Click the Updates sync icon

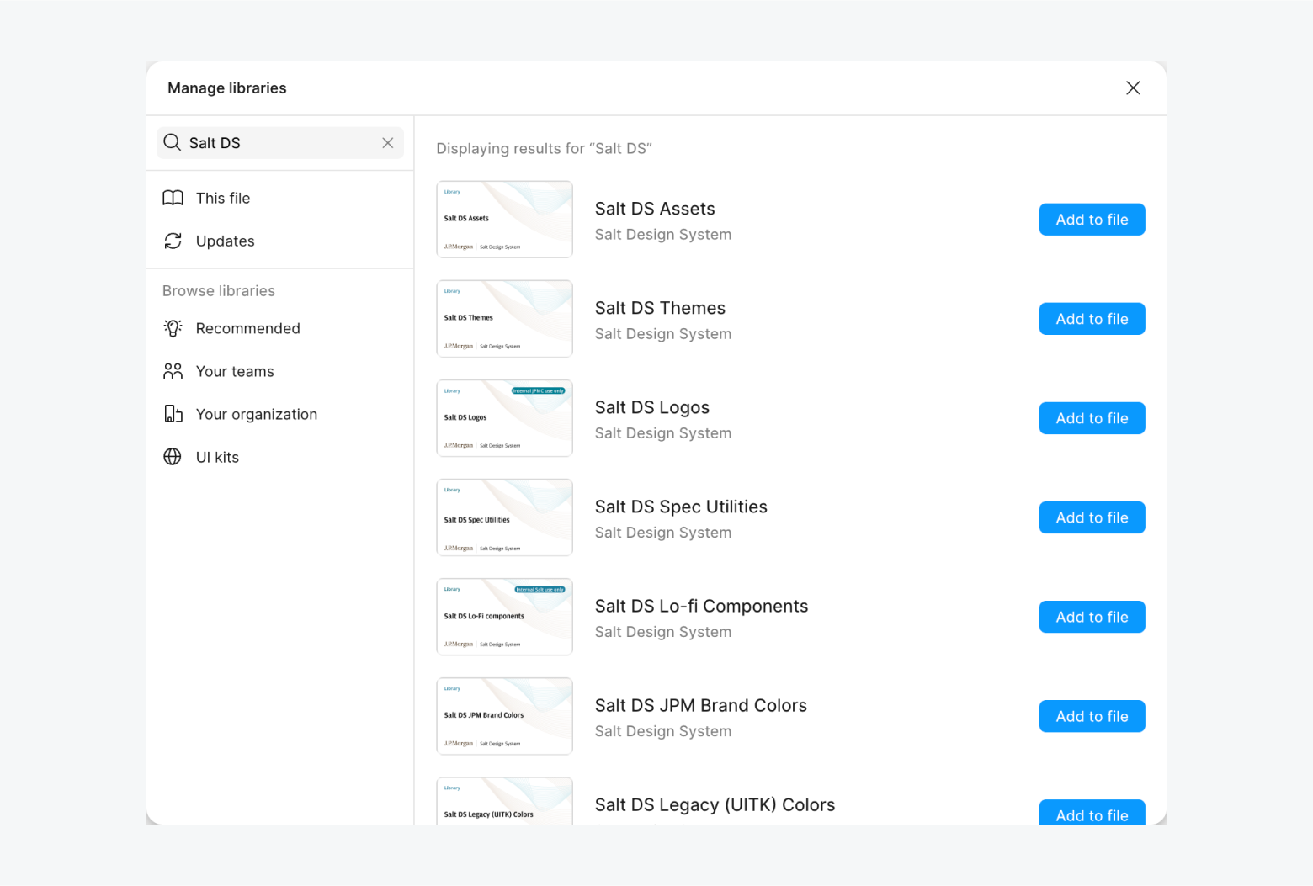point(173,241)
